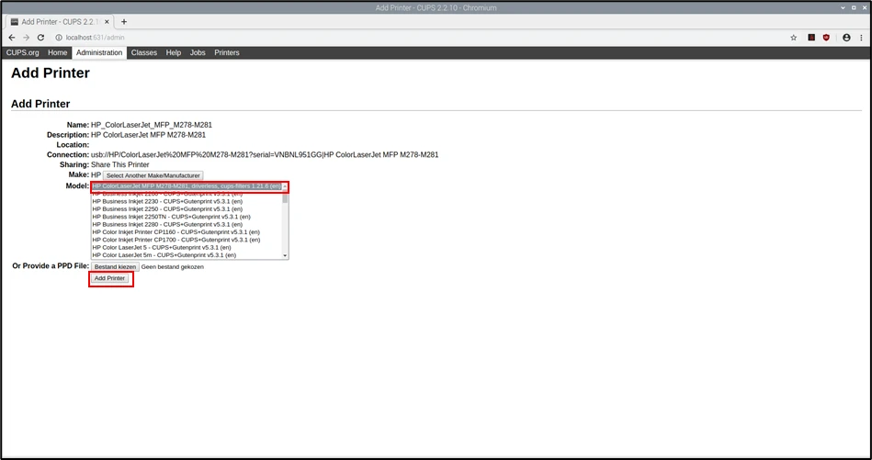872x460 pixels.
Task: Select HP Business Inkjet 2230 model
Action: 187,201
